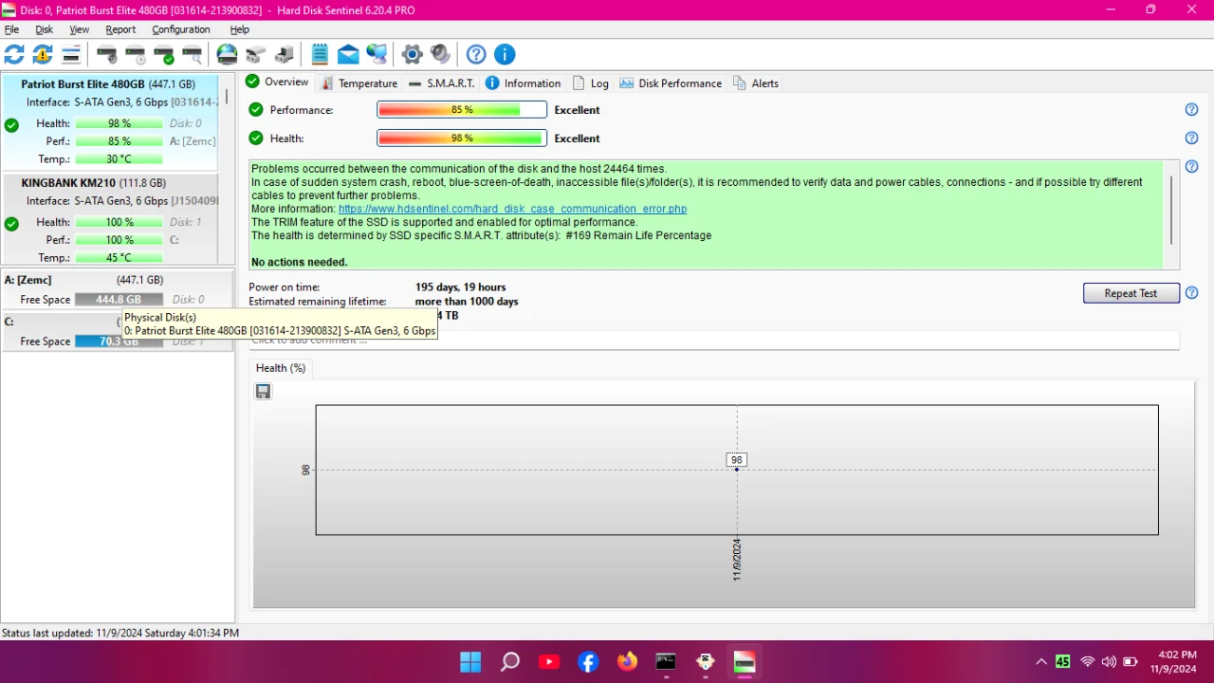Click the speaker sound toolbar icon

440,54
